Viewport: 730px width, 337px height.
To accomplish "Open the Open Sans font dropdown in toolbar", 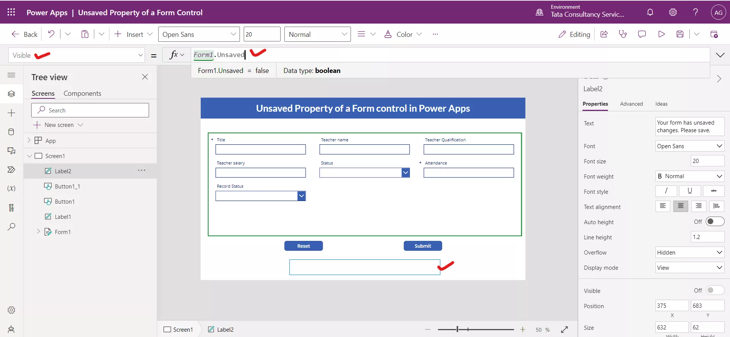I will pos(199,34).
